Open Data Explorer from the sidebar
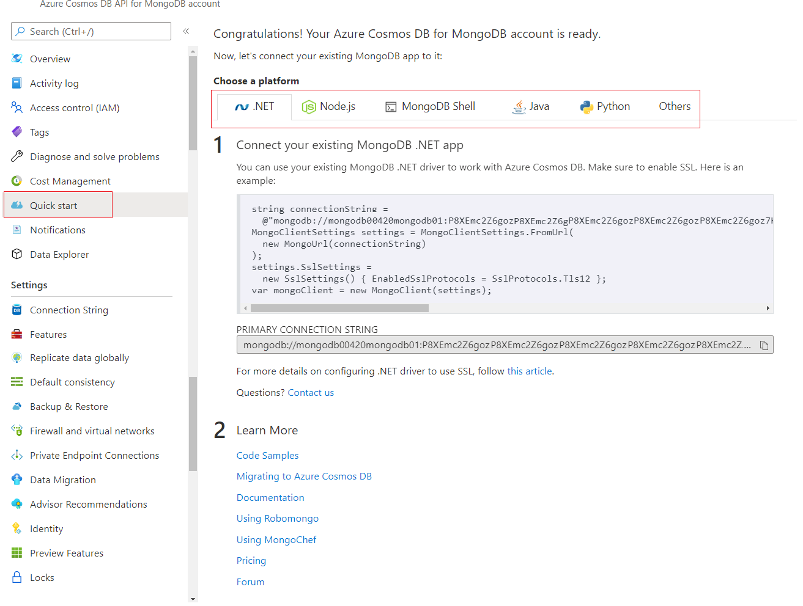The image size is (803, 606). pos(59,254)
